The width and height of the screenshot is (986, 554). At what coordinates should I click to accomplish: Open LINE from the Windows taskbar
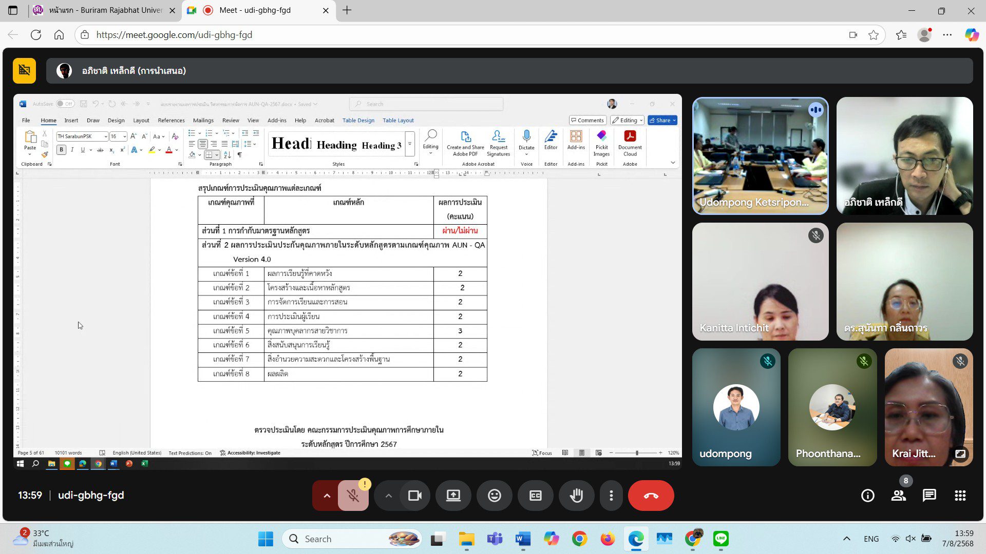click(721, 539)
